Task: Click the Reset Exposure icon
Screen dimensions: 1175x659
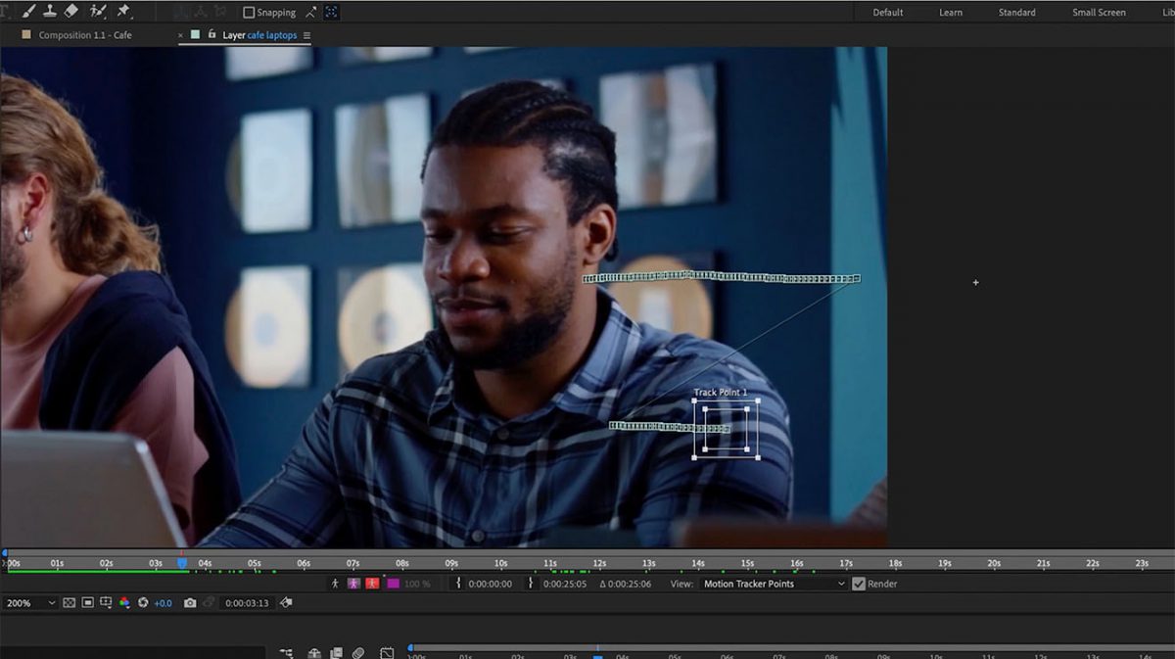Action: pos(143,603)
